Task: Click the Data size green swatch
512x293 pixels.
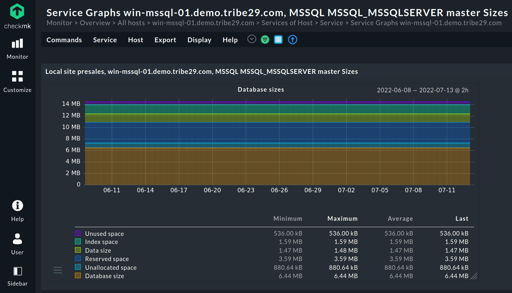Action: click(x=78, y=250)
